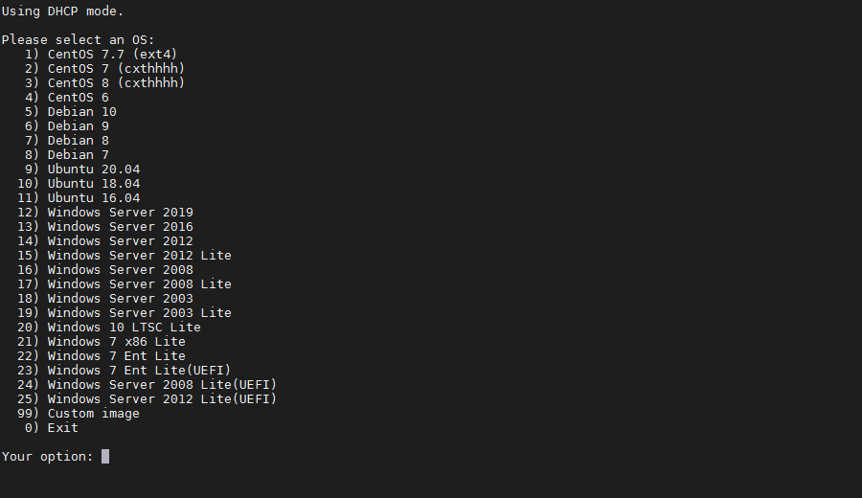Click the Exit option in the list
Viewport: 862px width, 498px height.
pos(62,428)
